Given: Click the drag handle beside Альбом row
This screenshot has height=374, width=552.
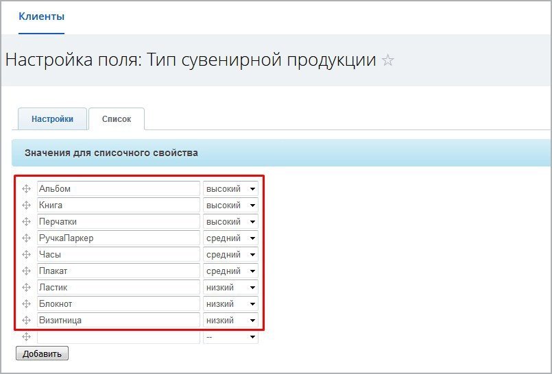Looking at the screenshot, I should point(27,188).
